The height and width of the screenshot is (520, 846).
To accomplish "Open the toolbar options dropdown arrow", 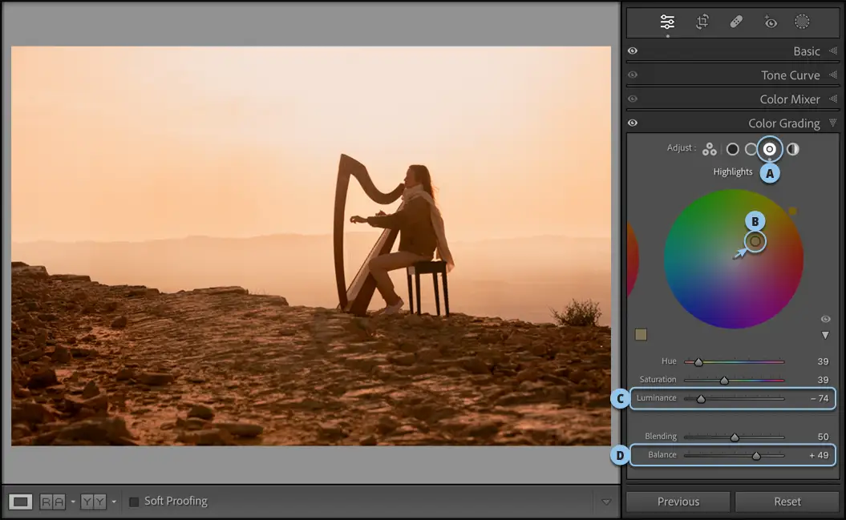I will point(606,502).
